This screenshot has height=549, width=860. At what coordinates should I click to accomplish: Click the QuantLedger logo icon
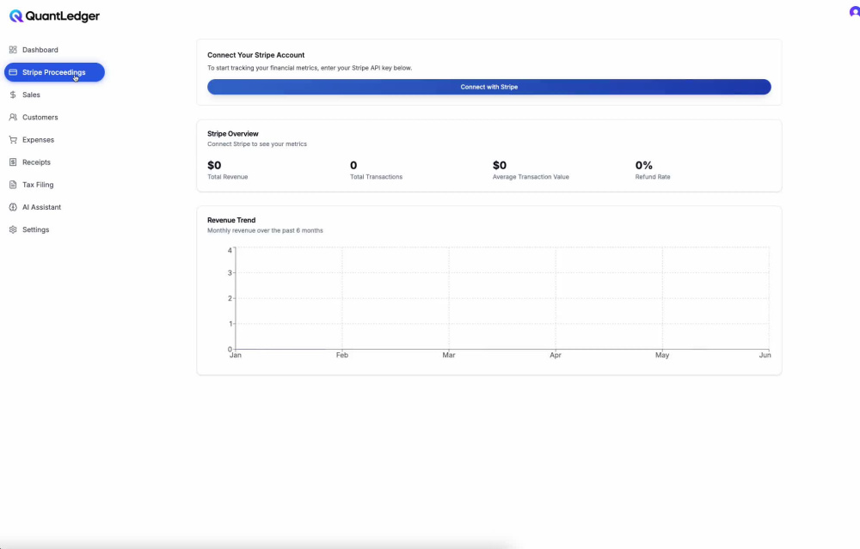coord(15,15)
